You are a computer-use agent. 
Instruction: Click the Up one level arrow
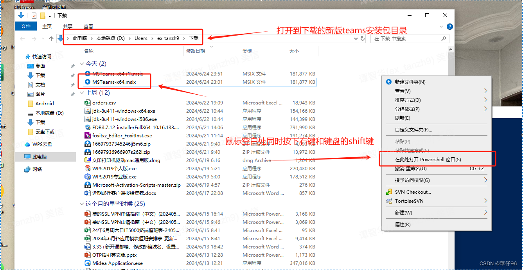(x=51, y=39)
